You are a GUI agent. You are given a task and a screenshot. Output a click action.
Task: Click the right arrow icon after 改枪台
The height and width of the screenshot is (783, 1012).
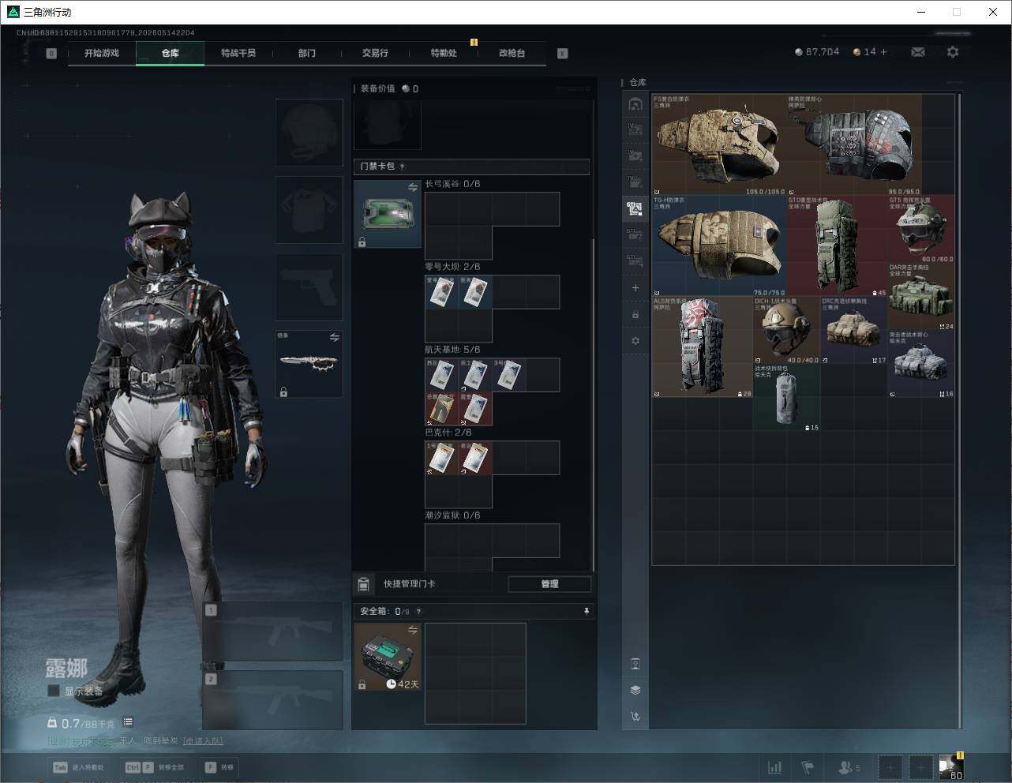click(563, 54)
